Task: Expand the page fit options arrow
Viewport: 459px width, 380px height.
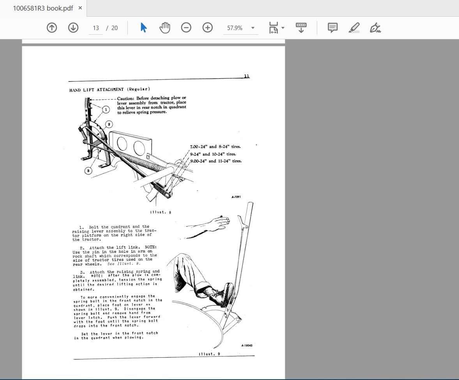Action: (283, 28)
